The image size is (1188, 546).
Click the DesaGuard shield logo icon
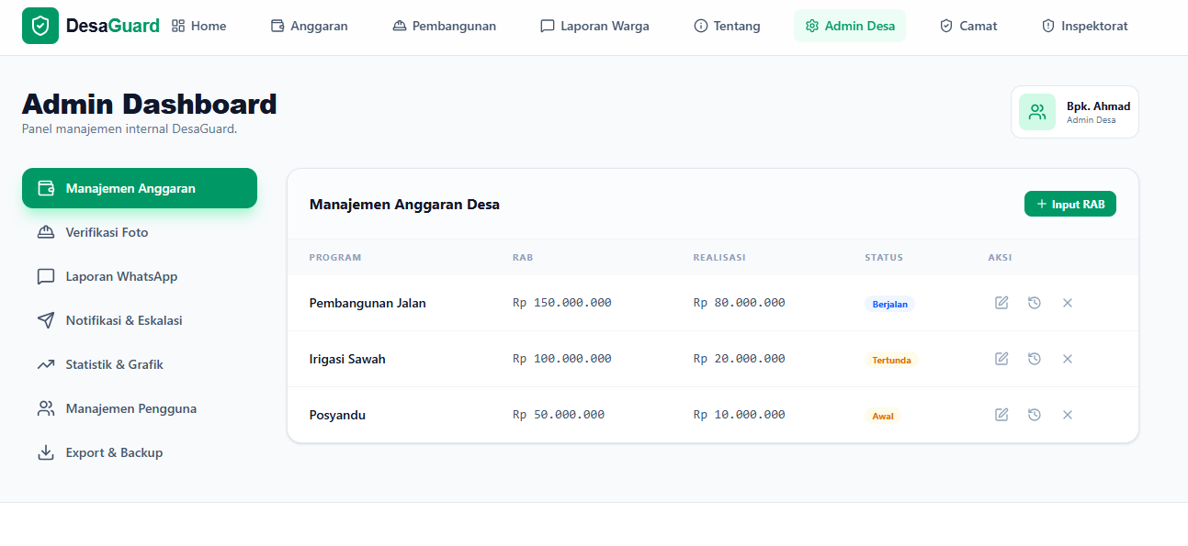click(40, 26)
